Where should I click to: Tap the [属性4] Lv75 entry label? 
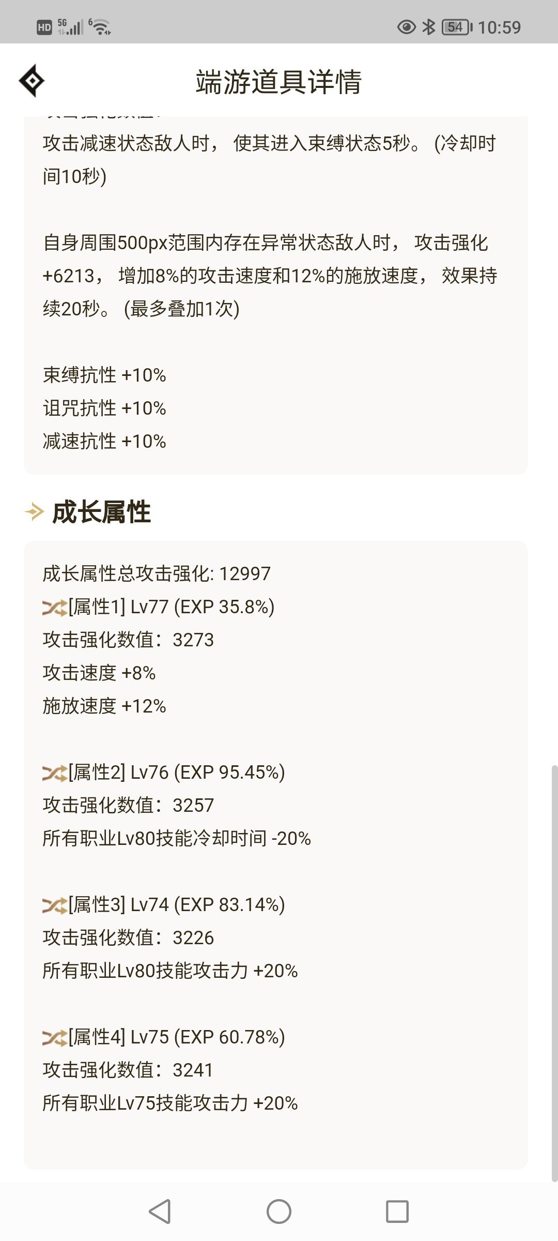click(x=176, y=1037)
